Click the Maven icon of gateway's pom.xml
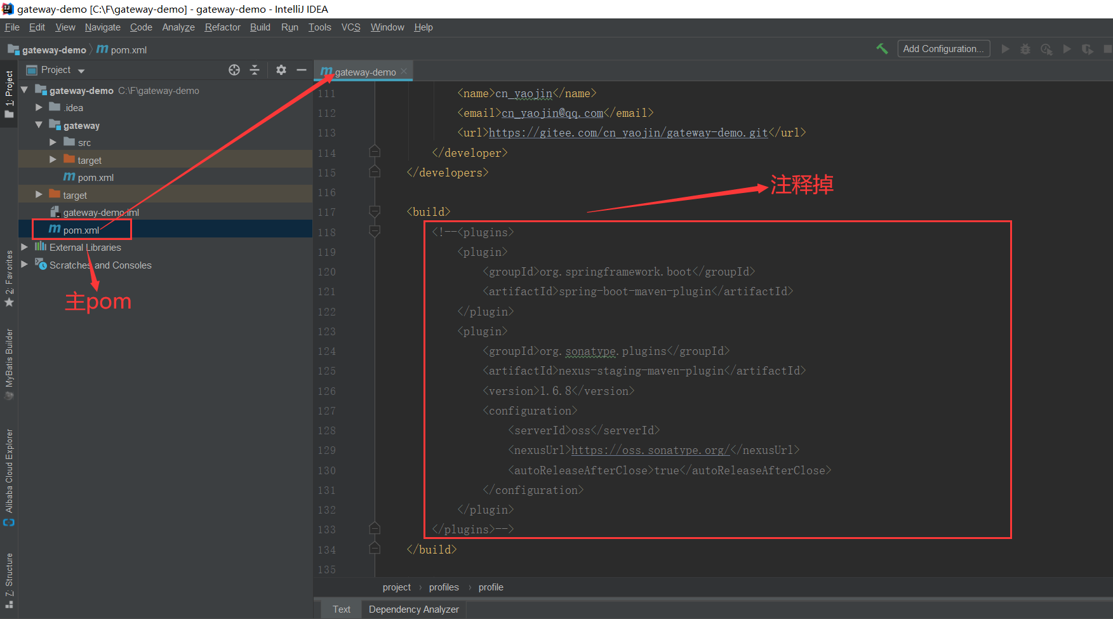The width and height of the screenshot is (1113, 619). click(x=69, y=177)
